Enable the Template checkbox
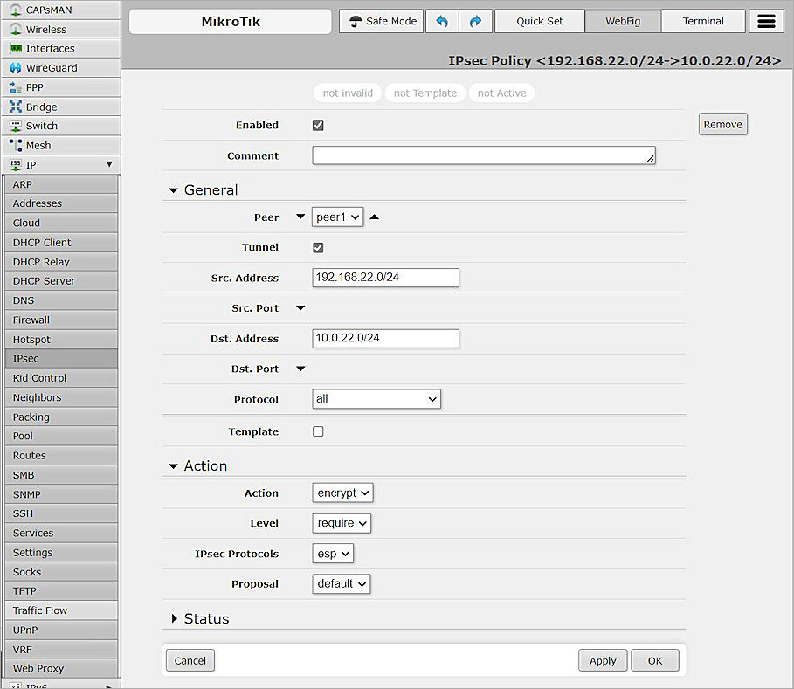This screenshot has height=689, width=794. coord(318,431)
